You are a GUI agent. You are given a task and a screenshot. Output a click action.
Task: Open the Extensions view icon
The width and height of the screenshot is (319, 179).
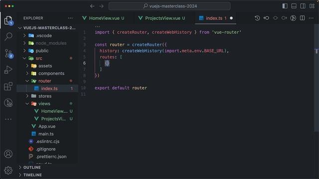pos(8,86)
